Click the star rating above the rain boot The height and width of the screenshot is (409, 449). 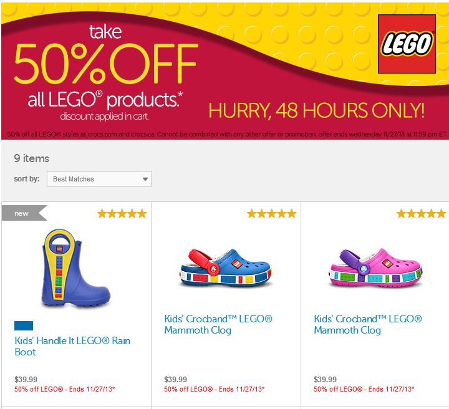122,214
